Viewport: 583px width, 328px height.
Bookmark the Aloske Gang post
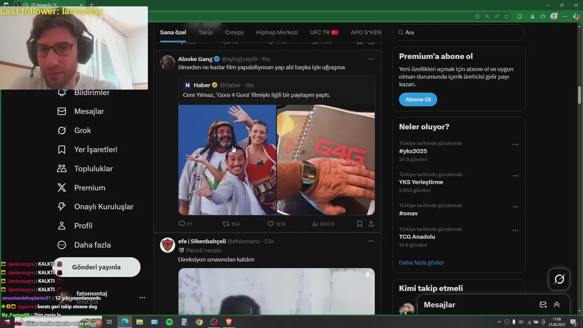point(359,224)
